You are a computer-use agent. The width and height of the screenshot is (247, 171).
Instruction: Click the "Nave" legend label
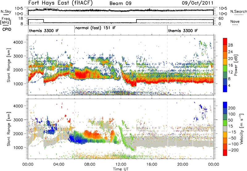[x=235, y=21]
